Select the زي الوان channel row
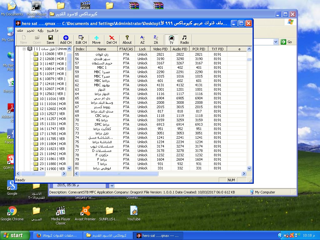 coord(160,54)
